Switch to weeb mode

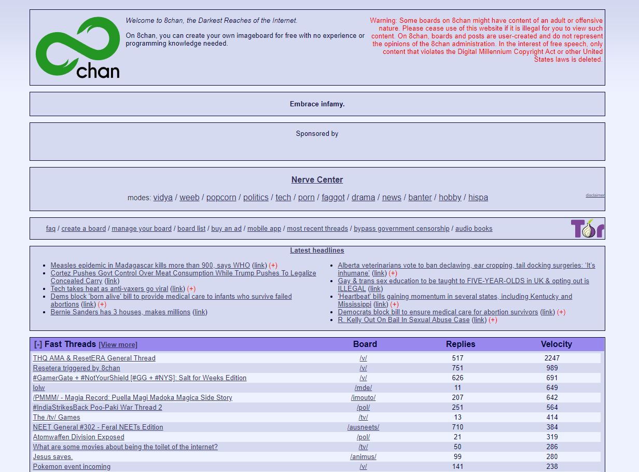(189, 198)
